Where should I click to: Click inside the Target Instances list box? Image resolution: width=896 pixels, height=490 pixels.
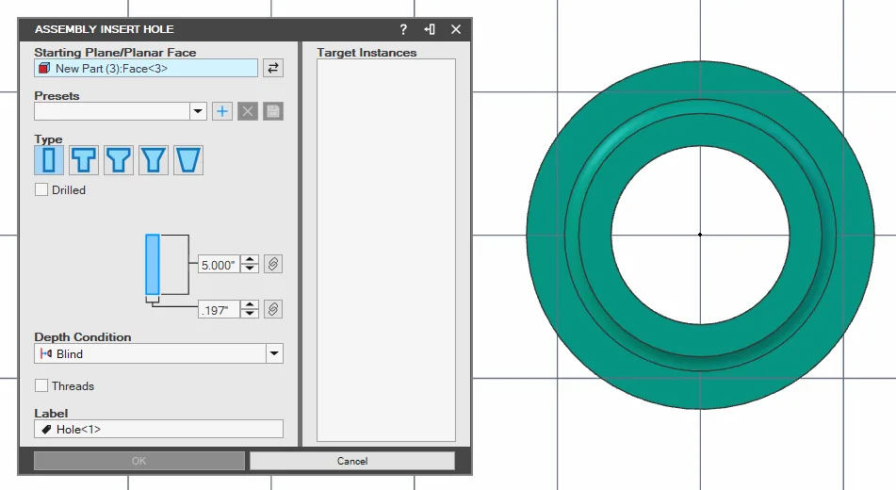386,250
